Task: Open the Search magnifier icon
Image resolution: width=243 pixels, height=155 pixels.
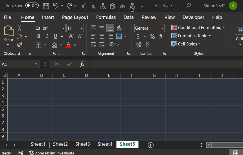Action: pos(189,6)
